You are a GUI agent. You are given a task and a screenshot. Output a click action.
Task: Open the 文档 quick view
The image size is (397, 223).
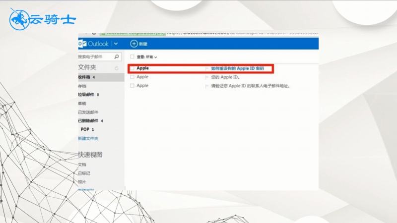coord(82,165)
